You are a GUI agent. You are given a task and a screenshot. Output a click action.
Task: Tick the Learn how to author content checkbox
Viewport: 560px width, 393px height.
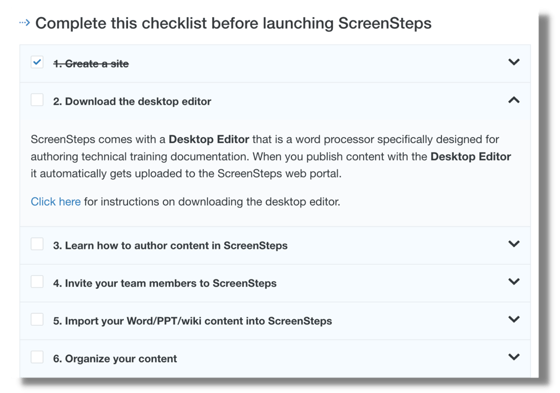tap(37, 244)
